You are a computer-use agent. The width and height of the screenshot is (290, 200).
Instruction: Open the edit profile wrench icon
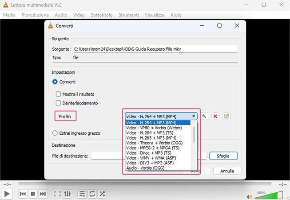[204, 116]
